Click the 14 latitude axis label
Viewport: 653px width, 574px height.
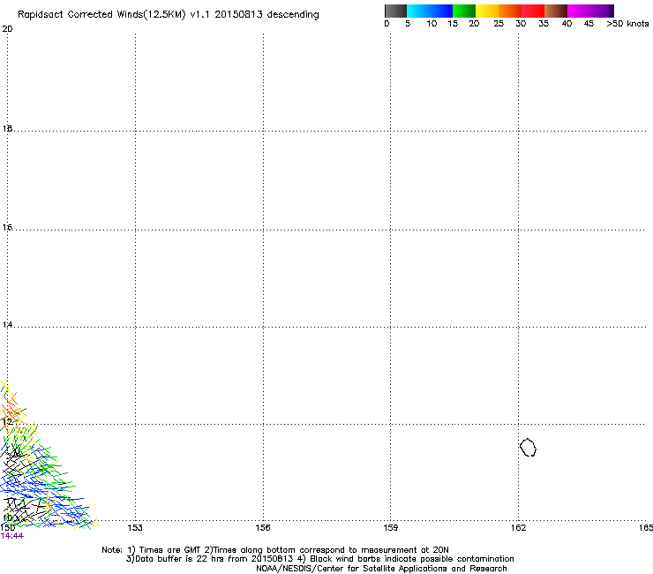[7, 325]
